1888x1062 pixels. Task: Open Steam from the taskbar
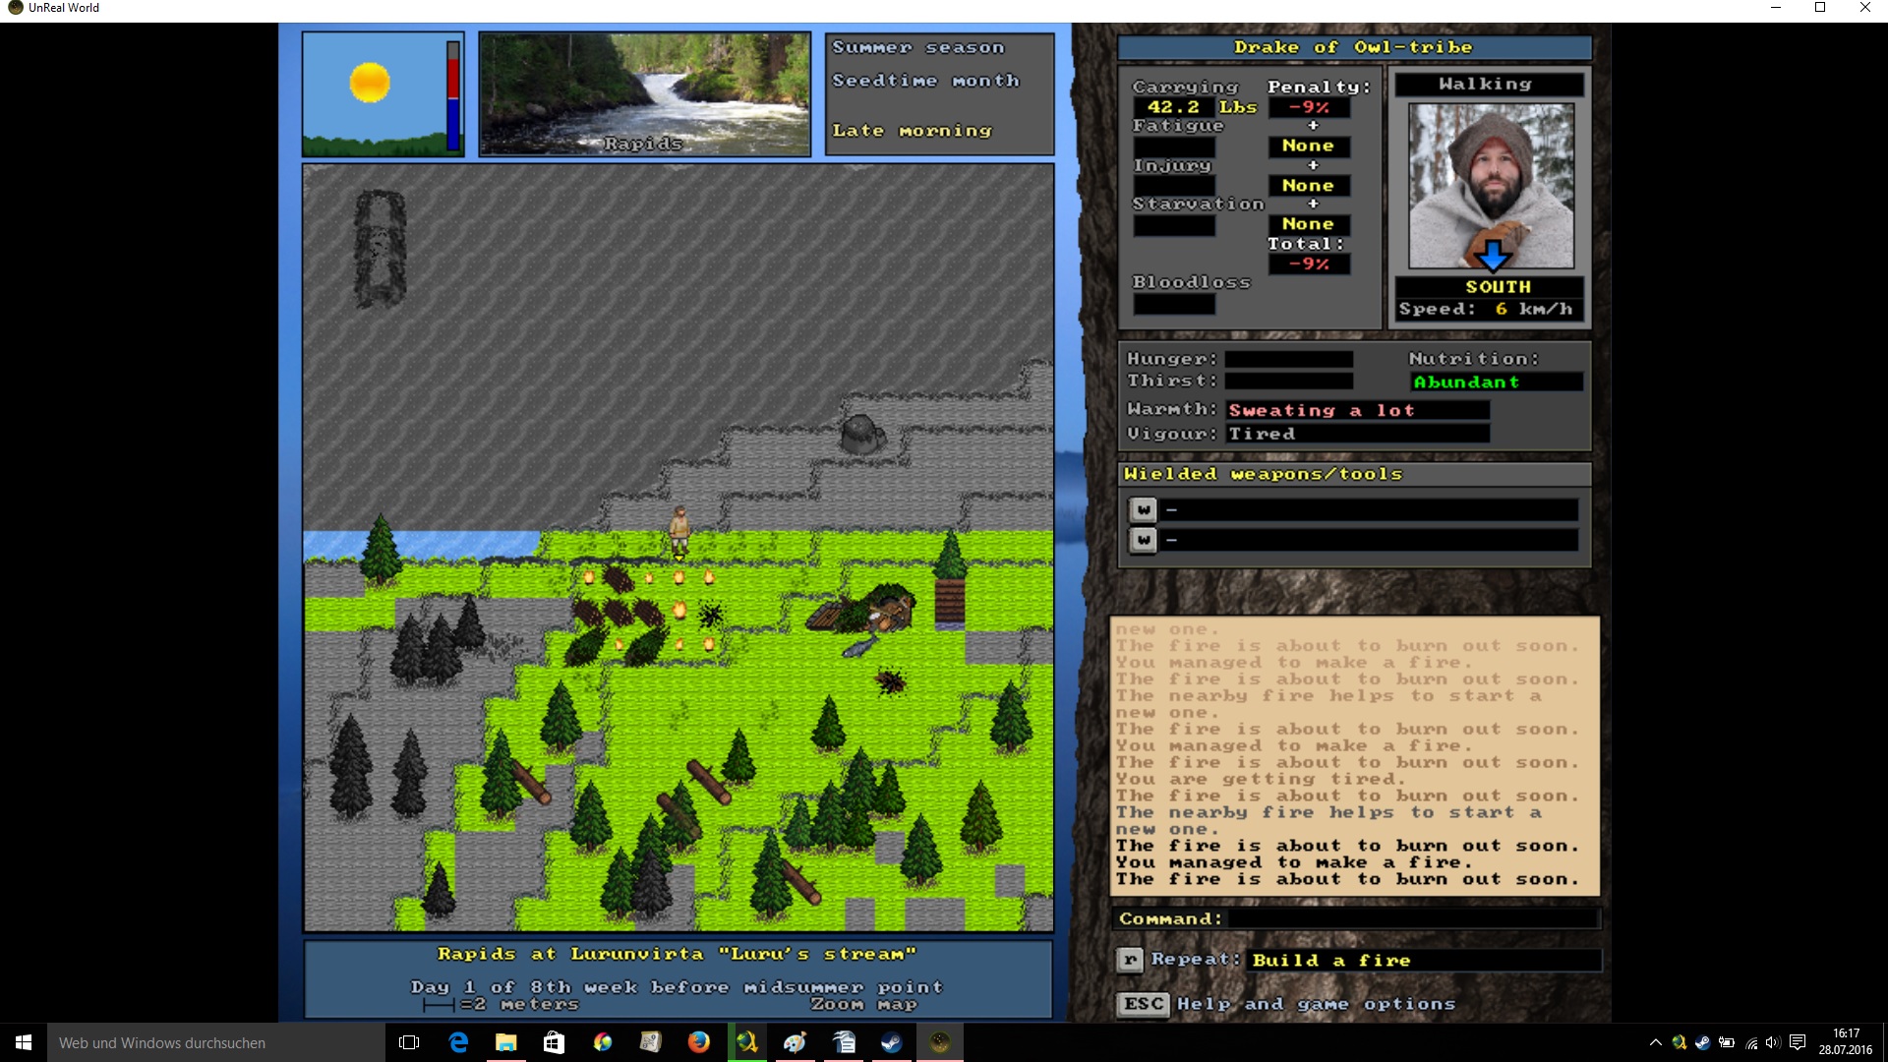(892, 1042)
